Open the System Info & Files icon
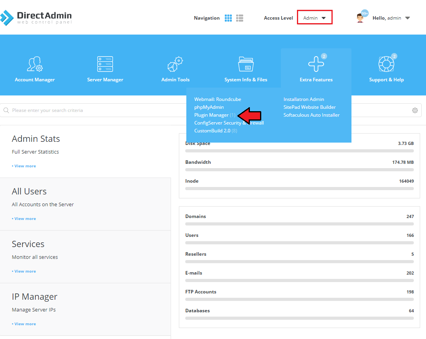The height and width of the screenshot is (339, 426). coord(246,64)
